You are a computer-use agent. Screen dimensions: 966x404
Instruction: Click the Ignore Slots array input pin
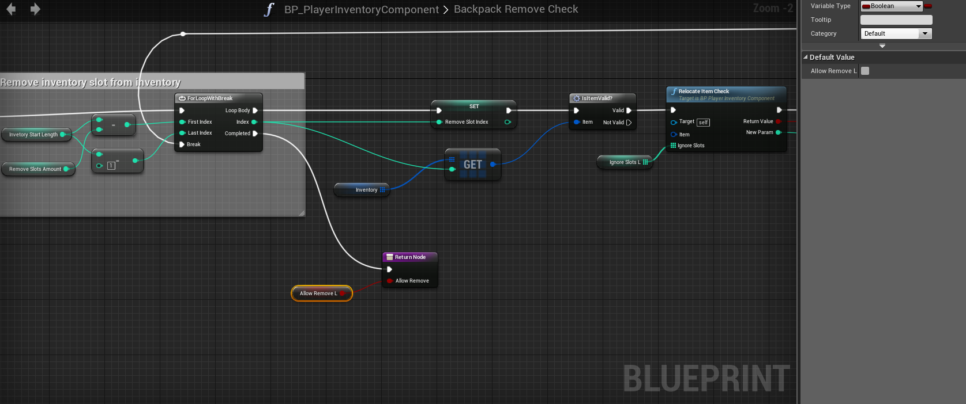pyautogui.click(x=673, y=146)
